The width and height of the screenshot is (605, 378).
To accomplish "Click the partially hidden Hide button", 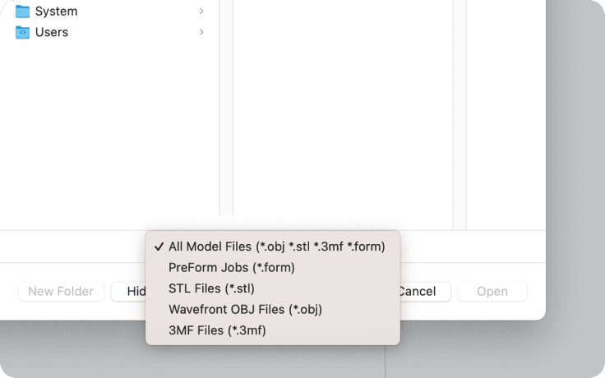I will click(128, 291).
